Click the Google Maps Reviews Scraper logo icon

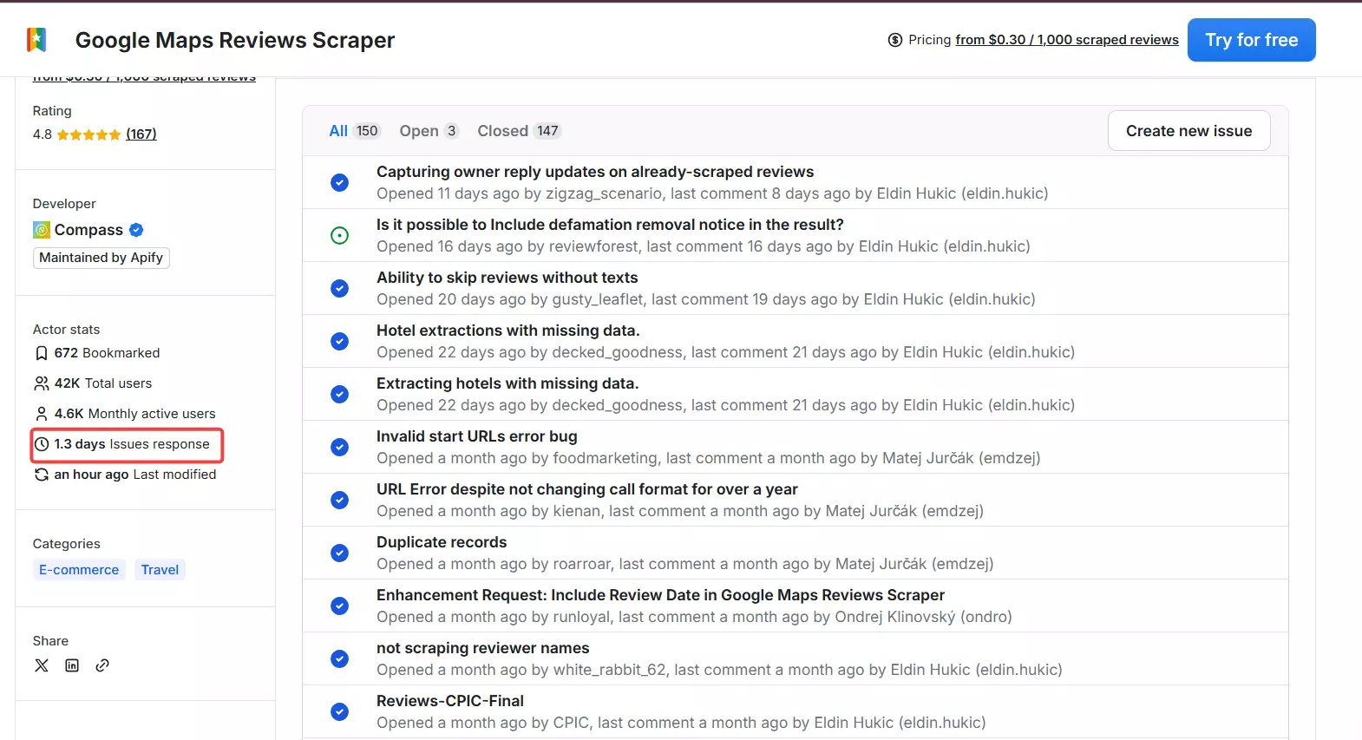coord(36,40)
